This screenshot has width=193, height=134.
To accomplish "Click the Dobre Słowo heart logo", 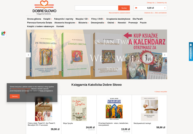I will click(44, 7).
